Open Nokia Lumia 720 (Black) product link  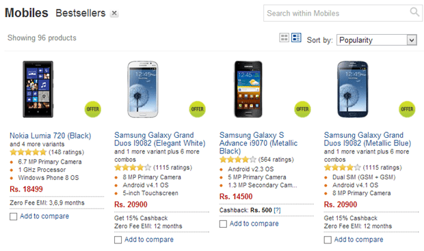pos(51,136)
